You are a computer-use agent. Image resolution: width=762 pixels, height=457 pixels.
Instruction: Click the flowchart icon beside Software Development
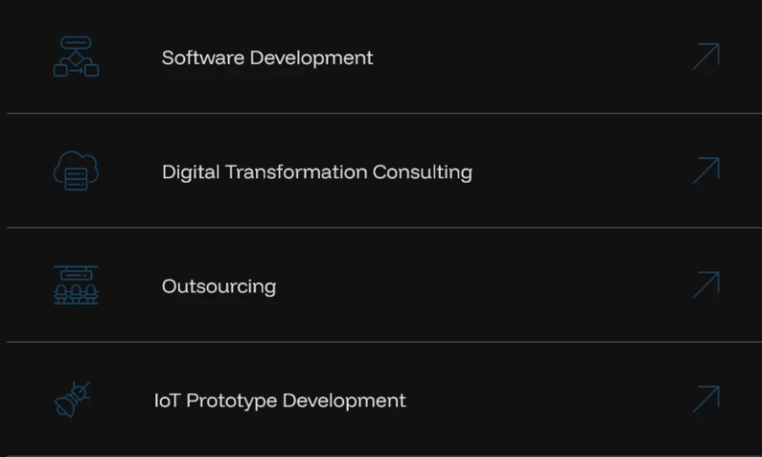[x=76, y=57]
